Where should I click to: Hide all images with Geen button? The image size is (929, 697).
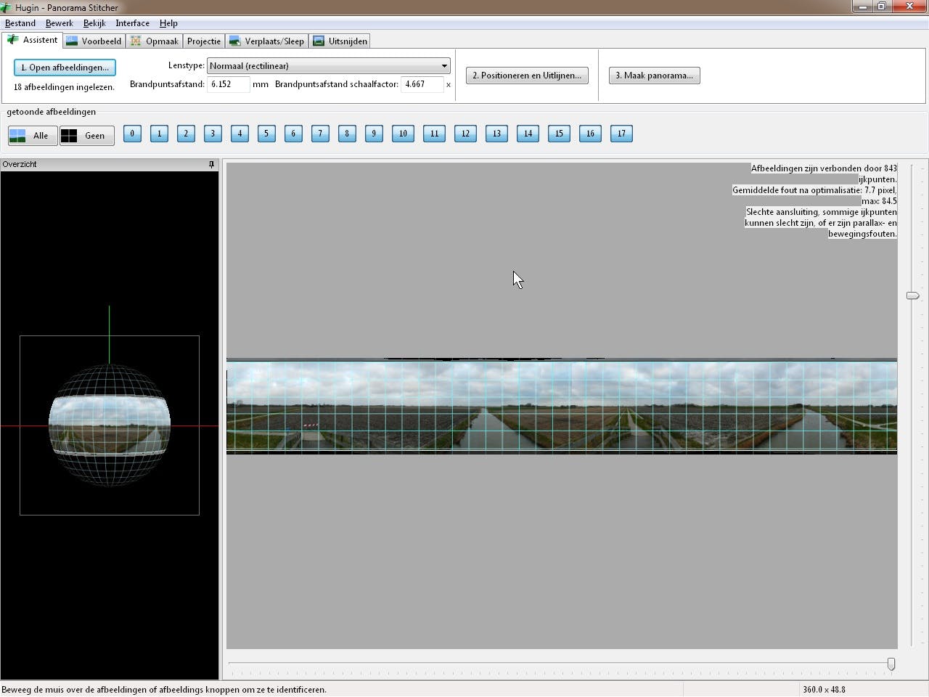[87, 136]
